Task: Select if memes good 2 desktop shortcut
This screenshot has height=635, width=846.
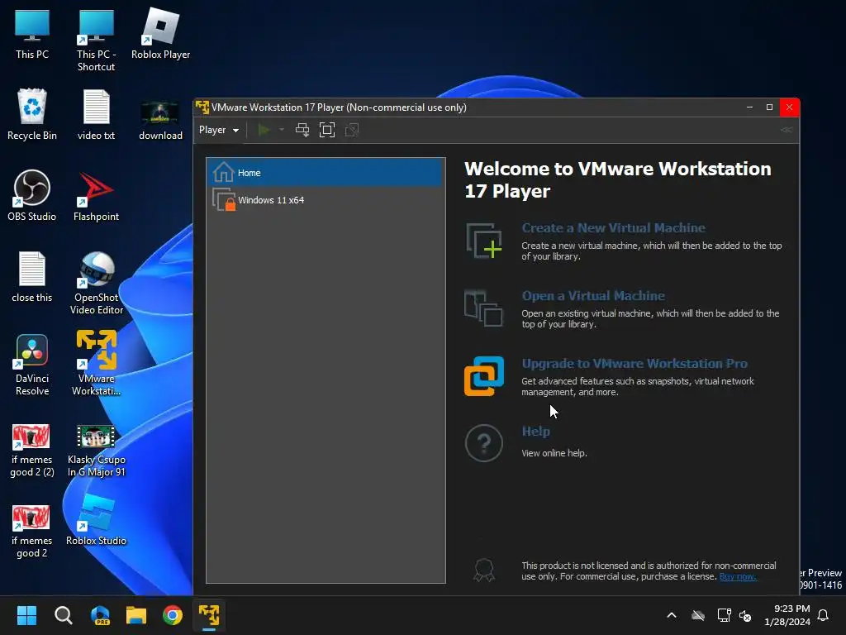Action: (x=32, y=532)
